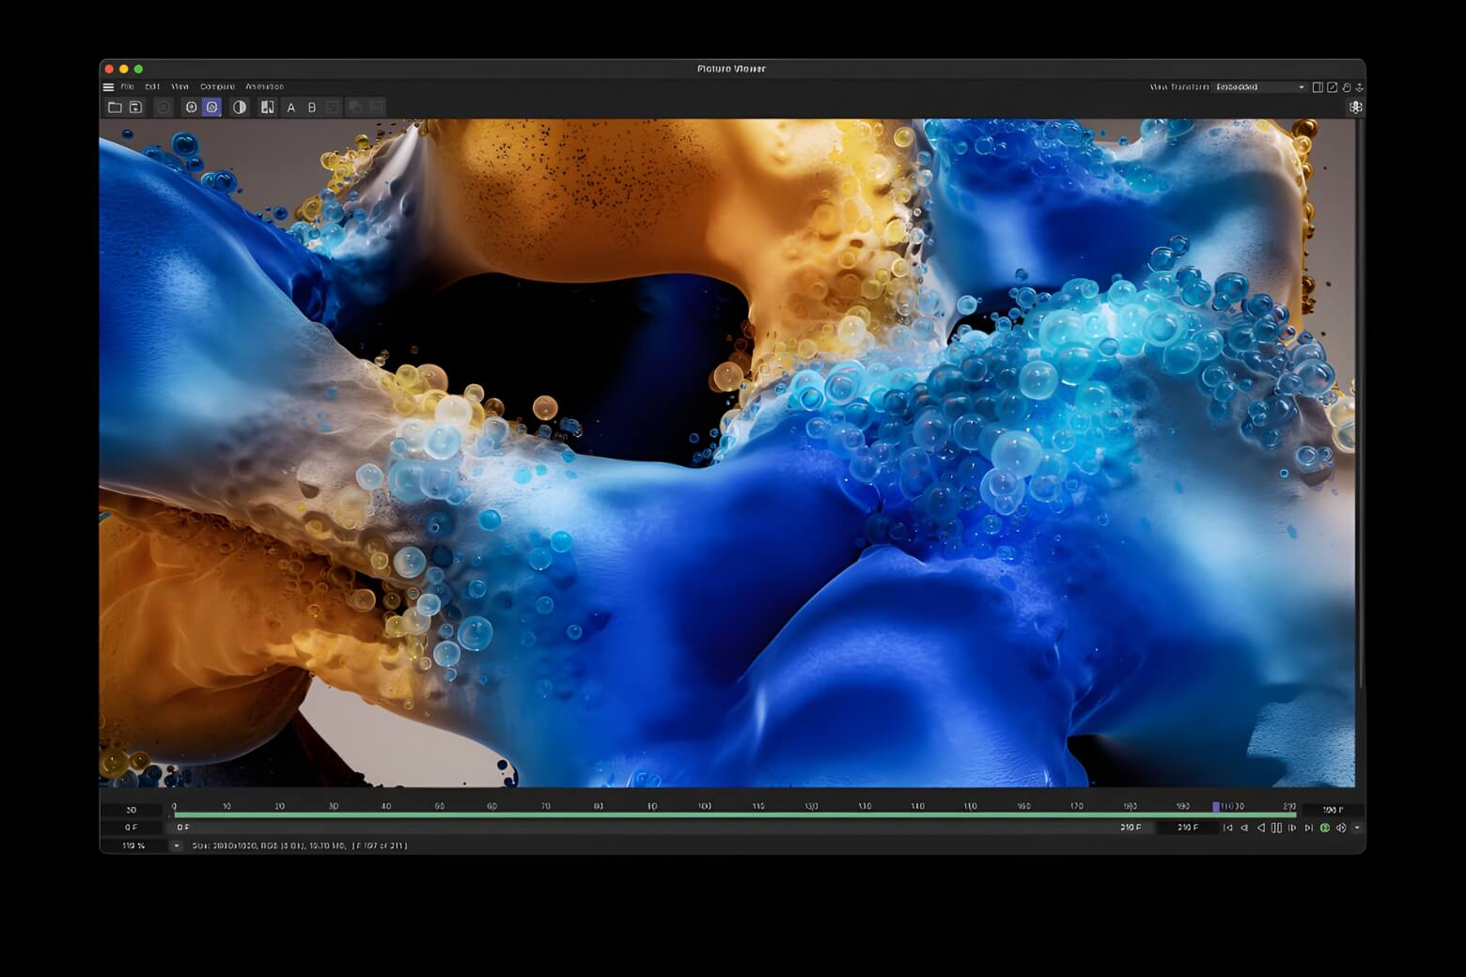Open the File menu
Viewport: 1466px width, 977px height.
click(x=127, y=86)
